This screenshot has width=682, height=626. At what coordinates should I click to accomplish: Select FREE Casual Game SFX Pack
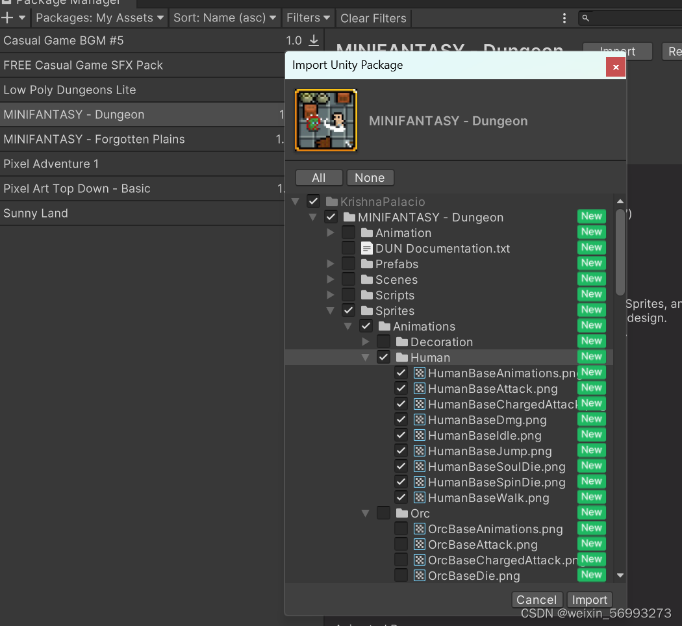point(142,65)
